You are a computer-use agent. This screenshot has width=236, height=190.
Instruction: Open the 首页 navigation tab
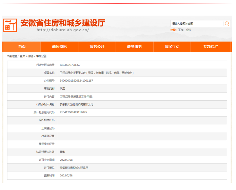click(22, 47)
